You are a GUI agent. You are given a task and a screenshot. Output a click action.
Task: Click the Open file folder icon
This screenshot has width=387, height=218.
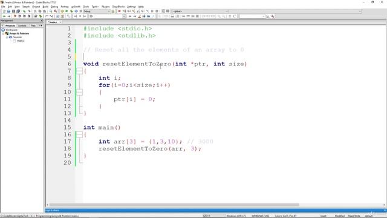point(8,12)
